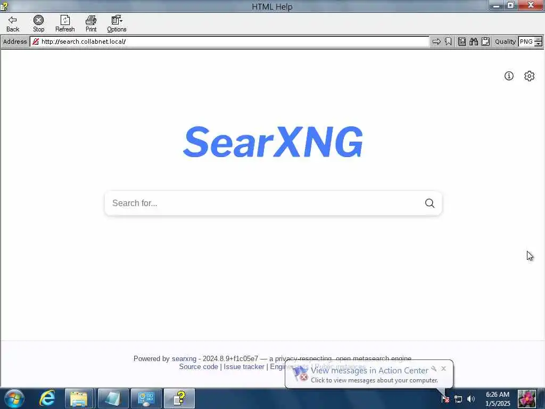Print the page via Print icon
The image size is (545, 409).
91,23
